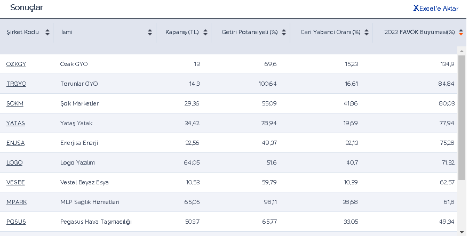469x236 pixels.
Task: Open the PGSUS stock link
Action: 16,222
